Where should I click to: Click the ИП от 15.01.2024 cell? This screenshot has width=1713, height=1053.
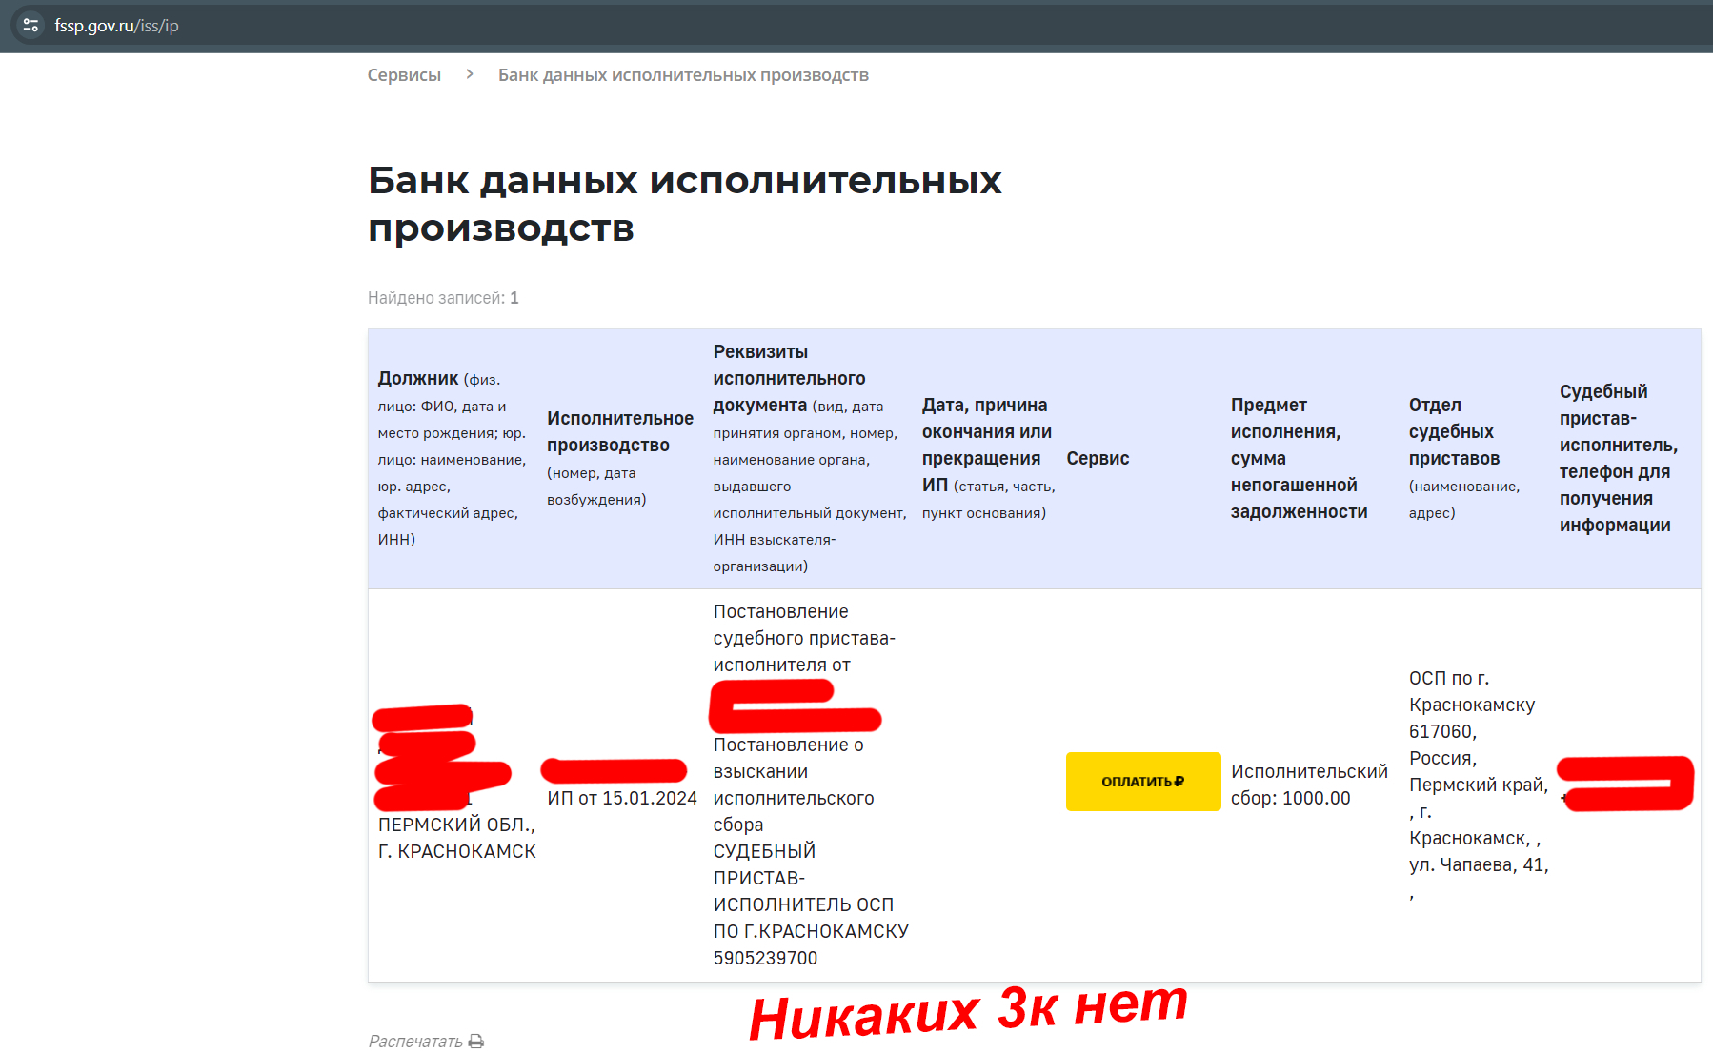622,798
